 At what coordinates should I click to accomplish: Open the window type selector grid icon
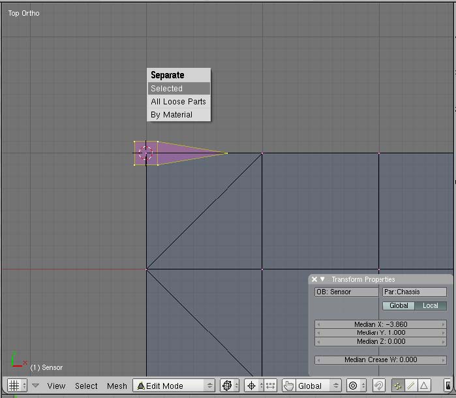pyautogui.click(x=17, y=386)
